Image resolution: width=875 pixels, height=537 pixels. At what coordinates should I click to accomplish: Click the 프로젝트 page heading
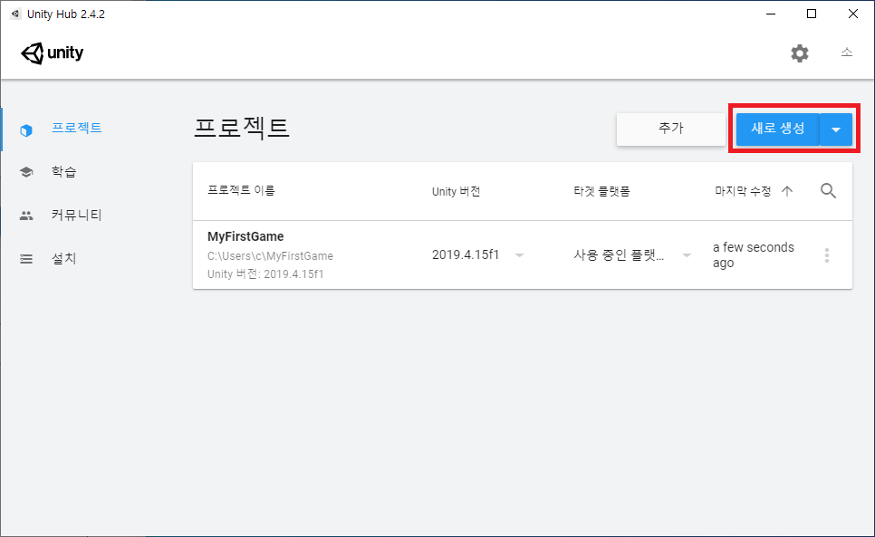(241, 128)
